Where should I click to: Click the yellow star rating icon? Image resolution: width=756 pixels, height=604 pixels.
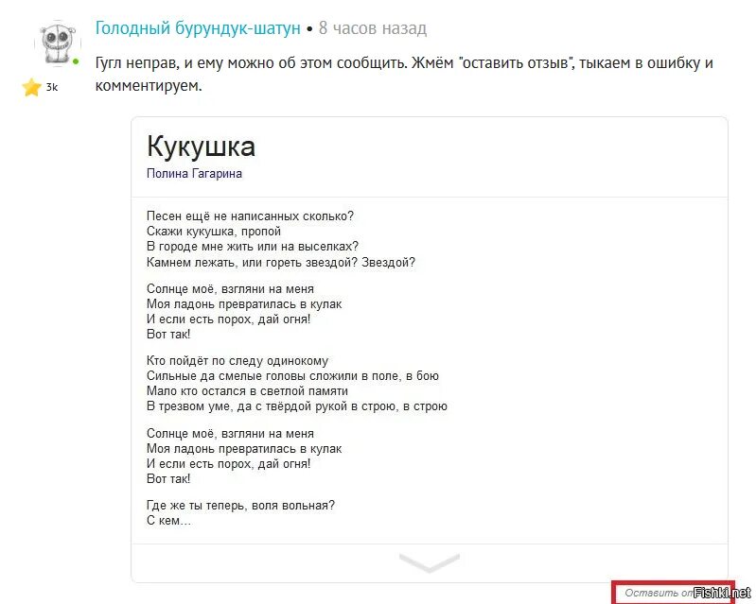pyautogui.click(x=31, y=87)
